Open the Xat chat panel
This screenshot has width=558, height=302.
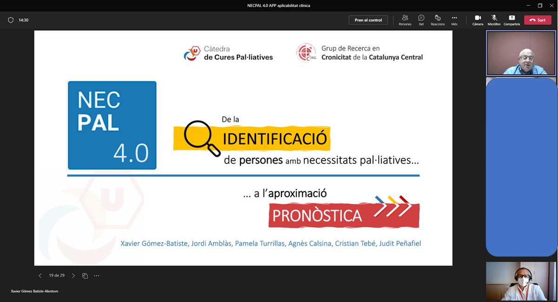click(x=421, y=20)
